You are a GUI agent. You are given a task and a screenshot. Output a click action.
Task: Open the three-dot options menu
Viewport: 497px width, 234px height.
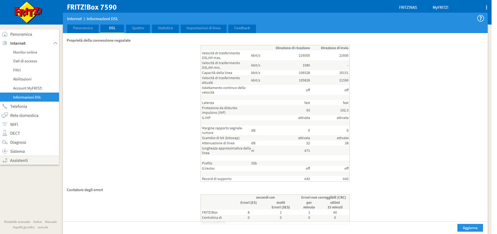pyautogui.click(x=486, y=7)
